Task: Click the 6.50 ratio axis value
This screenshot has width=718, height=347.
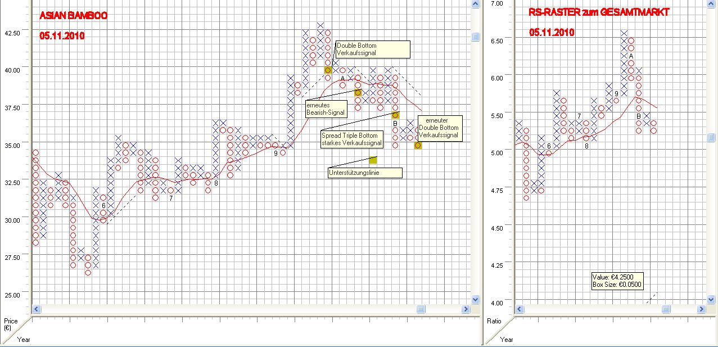Action: (496, 41)
